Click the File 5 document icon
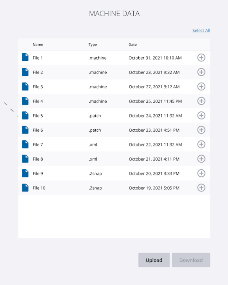The width and height of the screenshot is (228, 285). (25, 115)
